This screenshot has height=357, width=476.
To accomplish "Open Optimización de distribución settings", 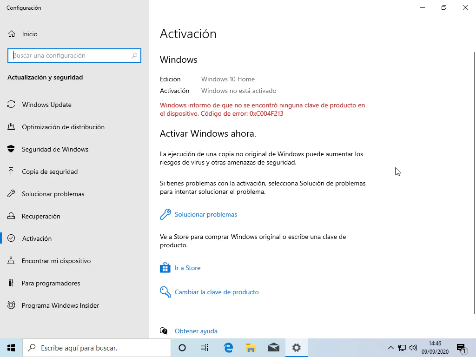I will click(63, 127).
